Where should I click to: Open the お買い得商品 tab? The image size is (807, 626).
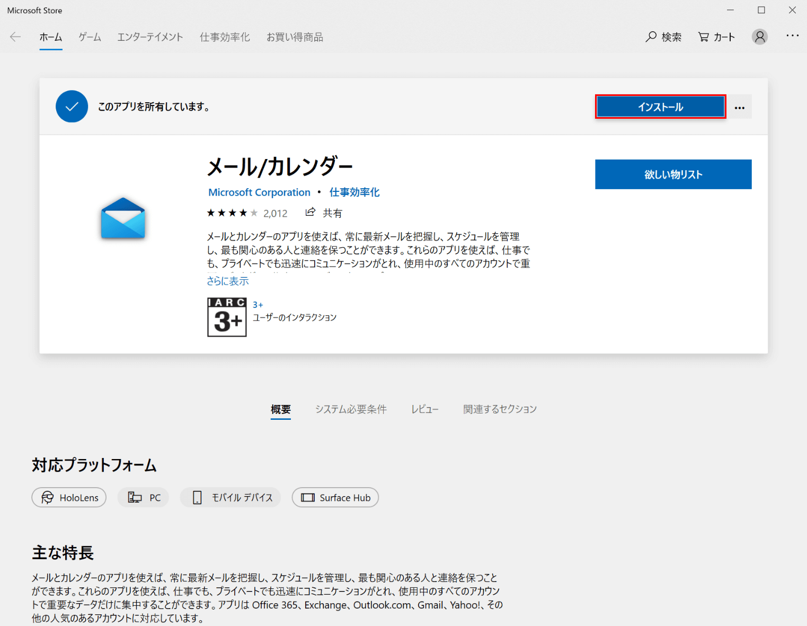click(295, 37)
